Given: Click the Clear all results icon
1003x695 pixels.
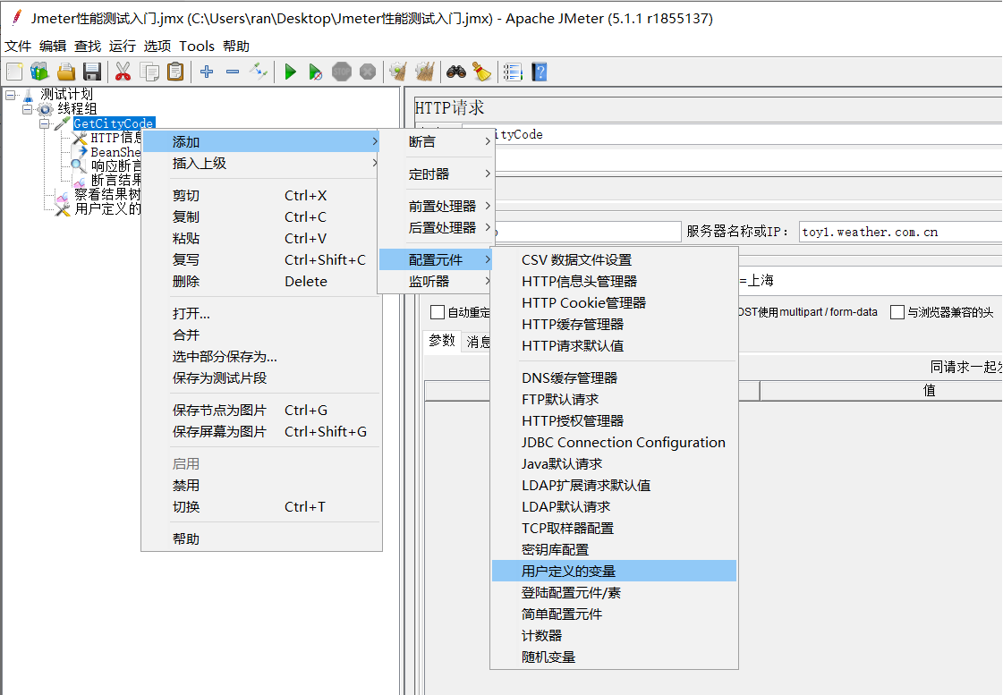Looking at the screenshot, I should (425, 72).
